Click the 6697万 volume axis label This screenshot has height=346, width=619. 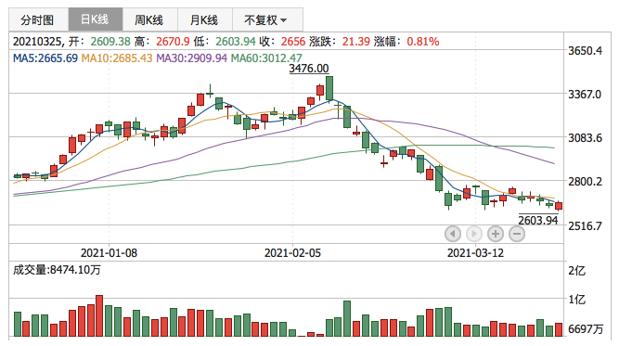(x=586, y=328)
